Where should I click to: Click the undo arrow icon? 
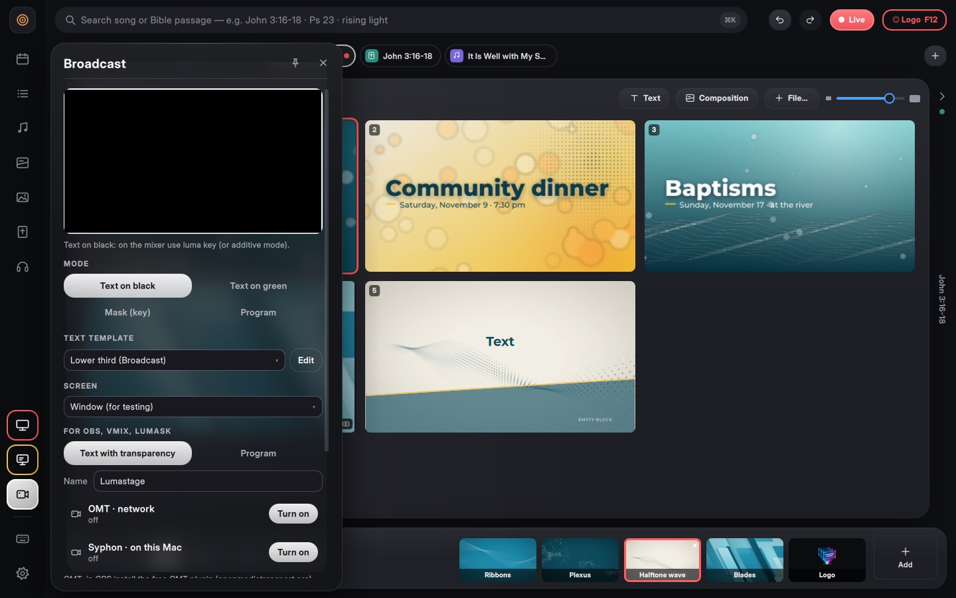click(x=780, y=20)
